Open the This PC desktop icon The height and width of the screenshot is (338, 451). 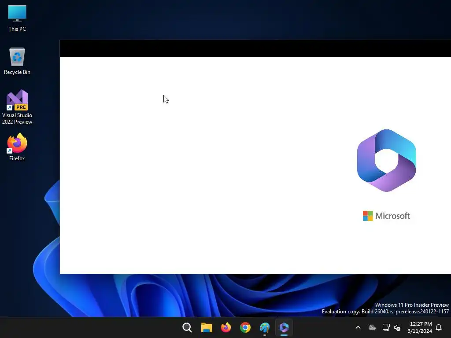17,18
